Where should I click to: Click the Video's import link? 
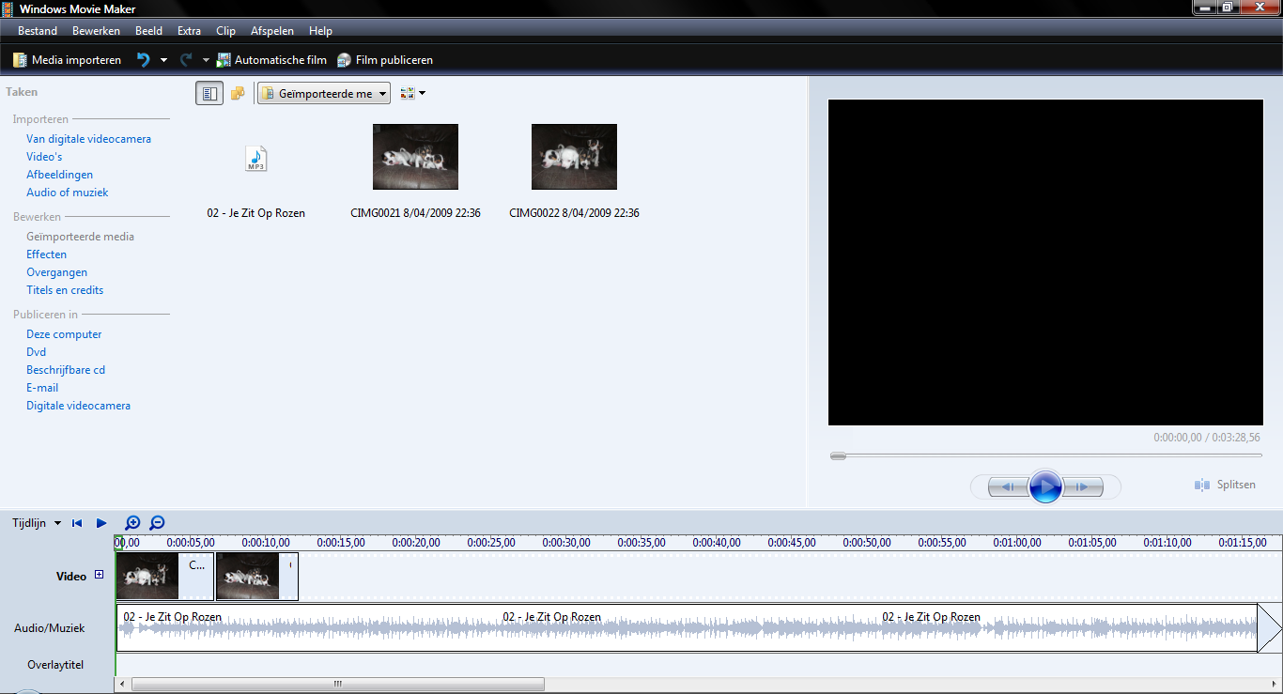click(x=44, y=157)
